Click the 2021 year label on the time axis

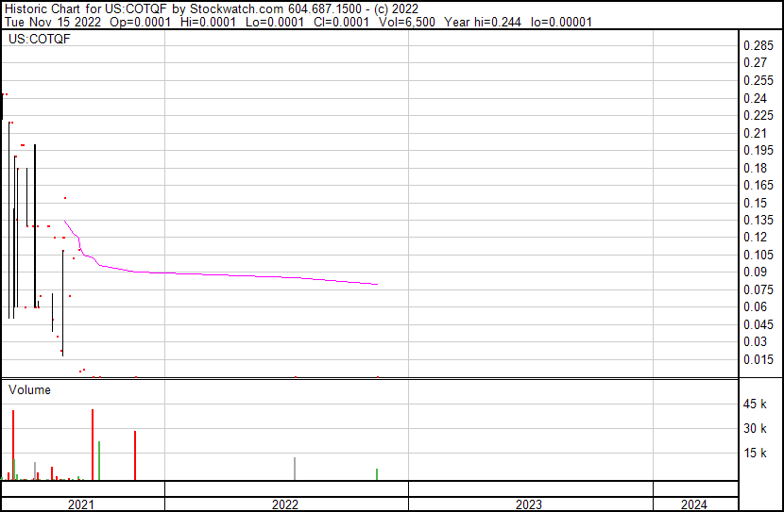coord(81,504)
